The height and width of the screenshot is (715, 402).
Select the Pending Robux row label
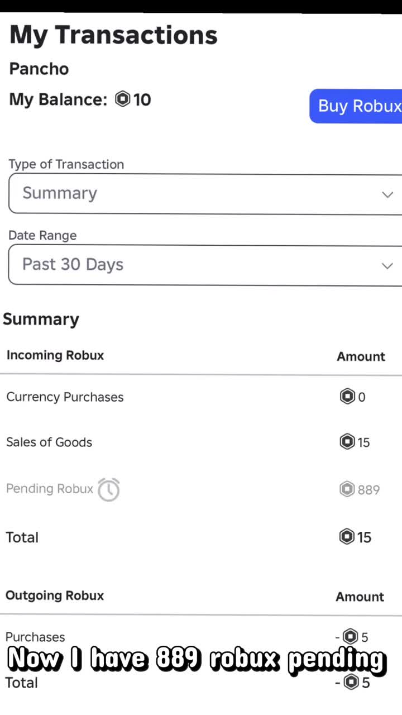(49, 489)
